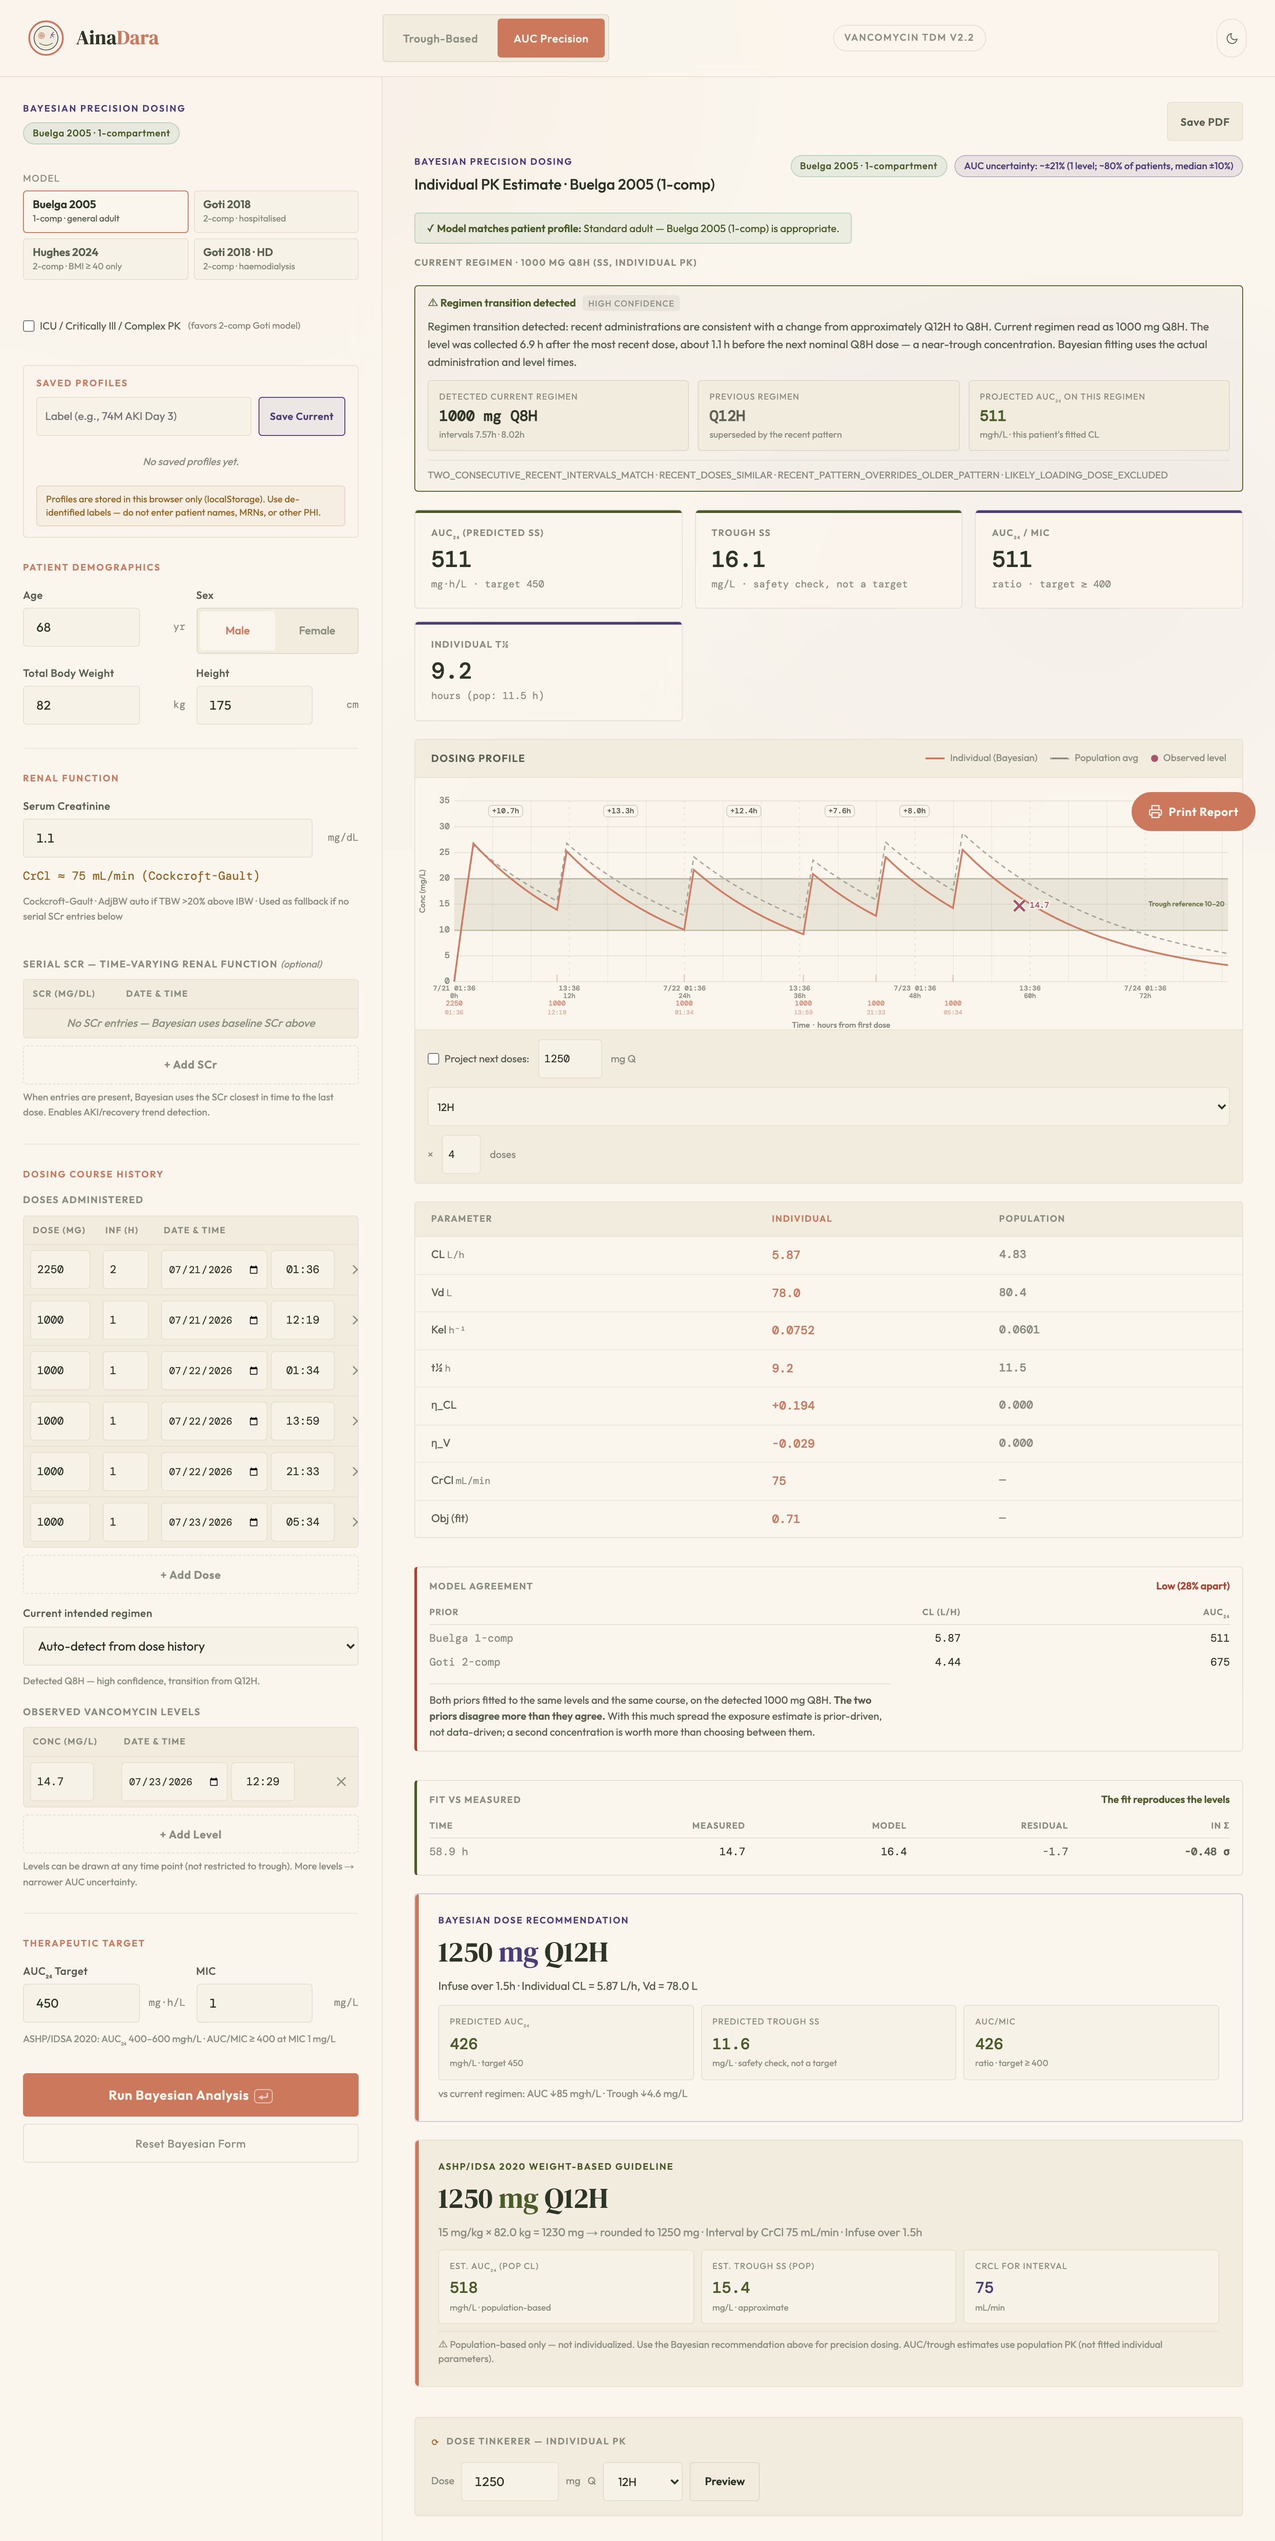Click enter-key icon on Run Bayesian Analysis
Viewport: 1275px width, 2541px height.
263,2096
